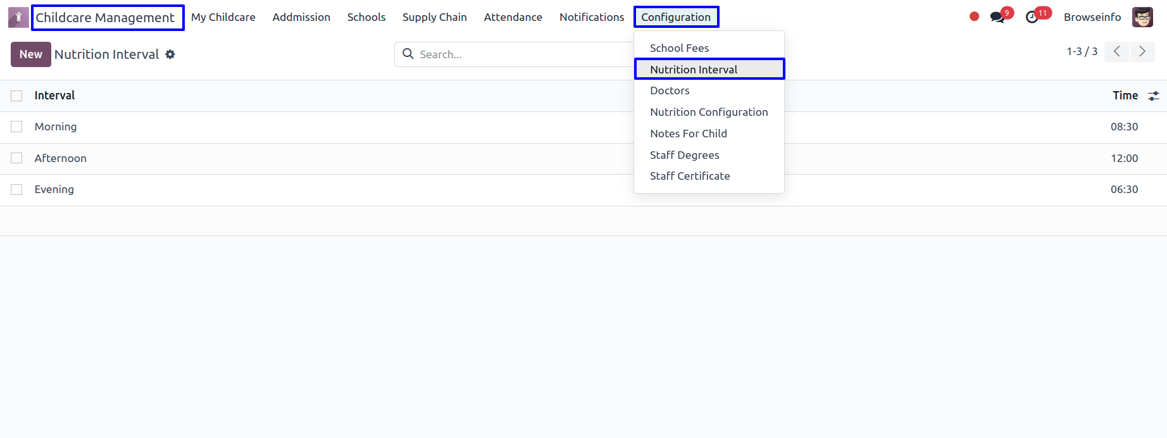
Task: Open the Supply Chain menu
Action: point(435,17)
